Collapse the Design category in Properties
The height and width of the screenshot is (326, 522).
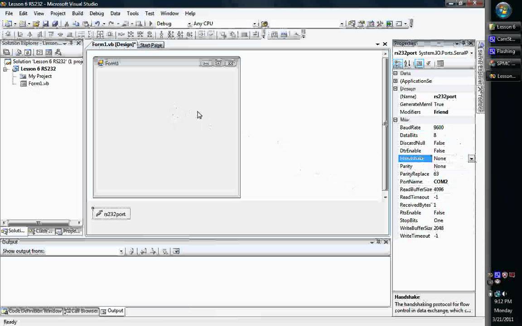point(396,89)
